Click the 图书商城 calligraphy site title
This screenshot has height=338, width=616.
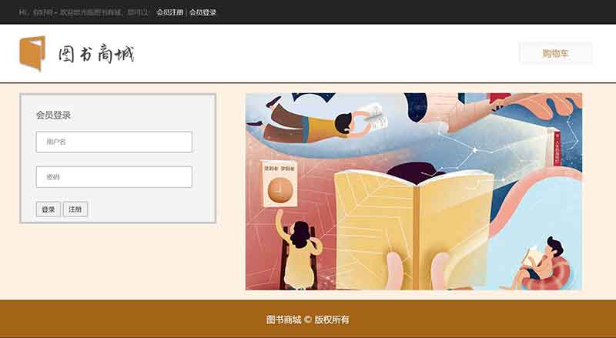pos(97,54)
